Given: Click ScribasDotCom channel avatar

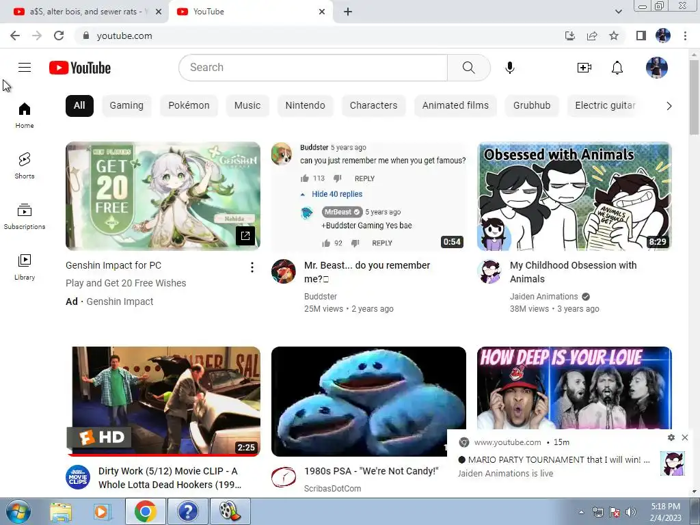Looking at the screenshot, I should (x=284, y=477).
